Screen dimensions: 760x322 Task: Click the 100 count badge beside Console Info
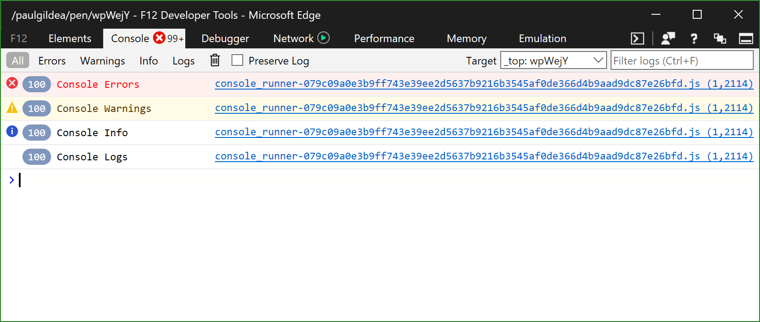pos(37,133)
